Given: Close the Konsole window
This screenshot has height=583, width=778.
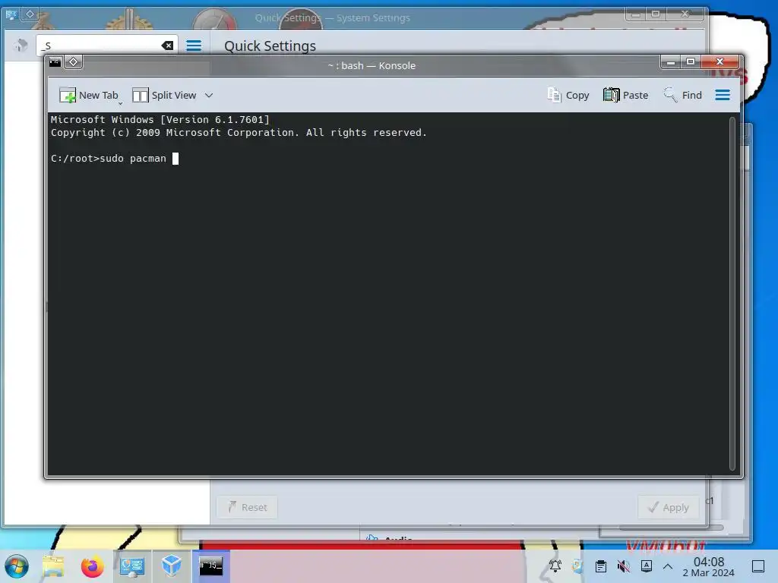Looking at the screenshot, I should coord(720,62).
